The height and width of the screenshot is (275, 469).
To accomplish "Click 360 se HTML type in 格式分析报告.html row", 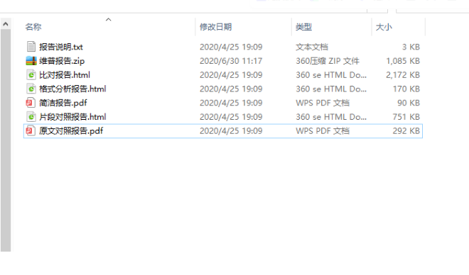I will [331, 89].
